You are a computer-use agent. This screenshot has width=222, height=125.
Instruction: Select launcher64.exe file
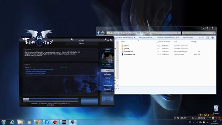point(129,55)
